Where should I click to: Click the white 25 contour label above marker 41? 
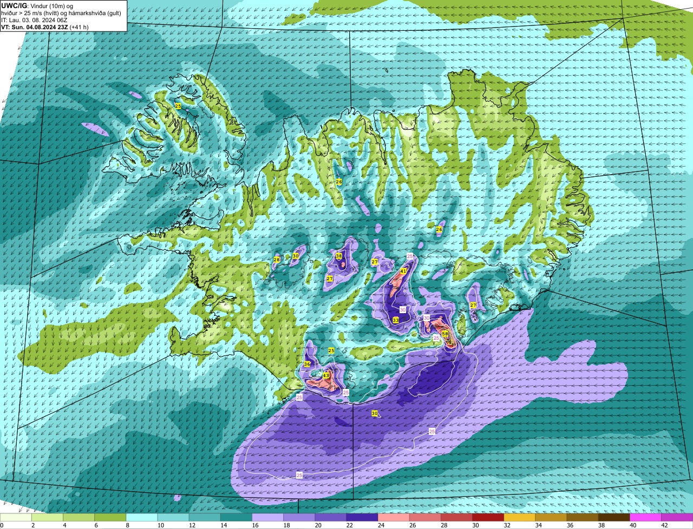[410, 256]
